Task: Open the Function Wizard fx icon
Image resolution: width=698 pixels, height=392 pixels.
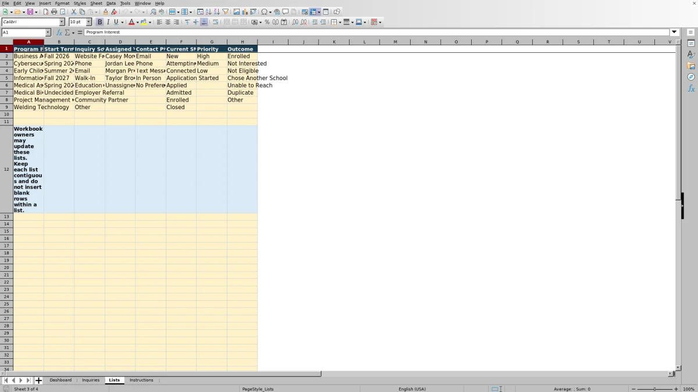Action: tap(59, 33)
